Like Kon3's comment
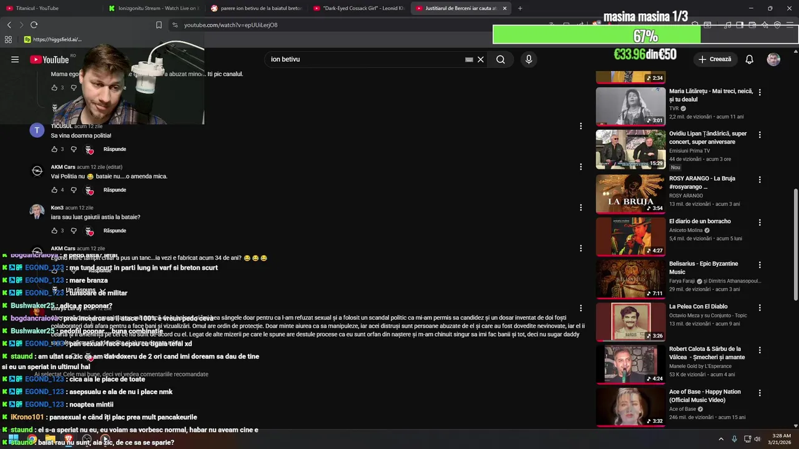Image resolution: width=799 pixels, height=449 pixels. point(54,231)
